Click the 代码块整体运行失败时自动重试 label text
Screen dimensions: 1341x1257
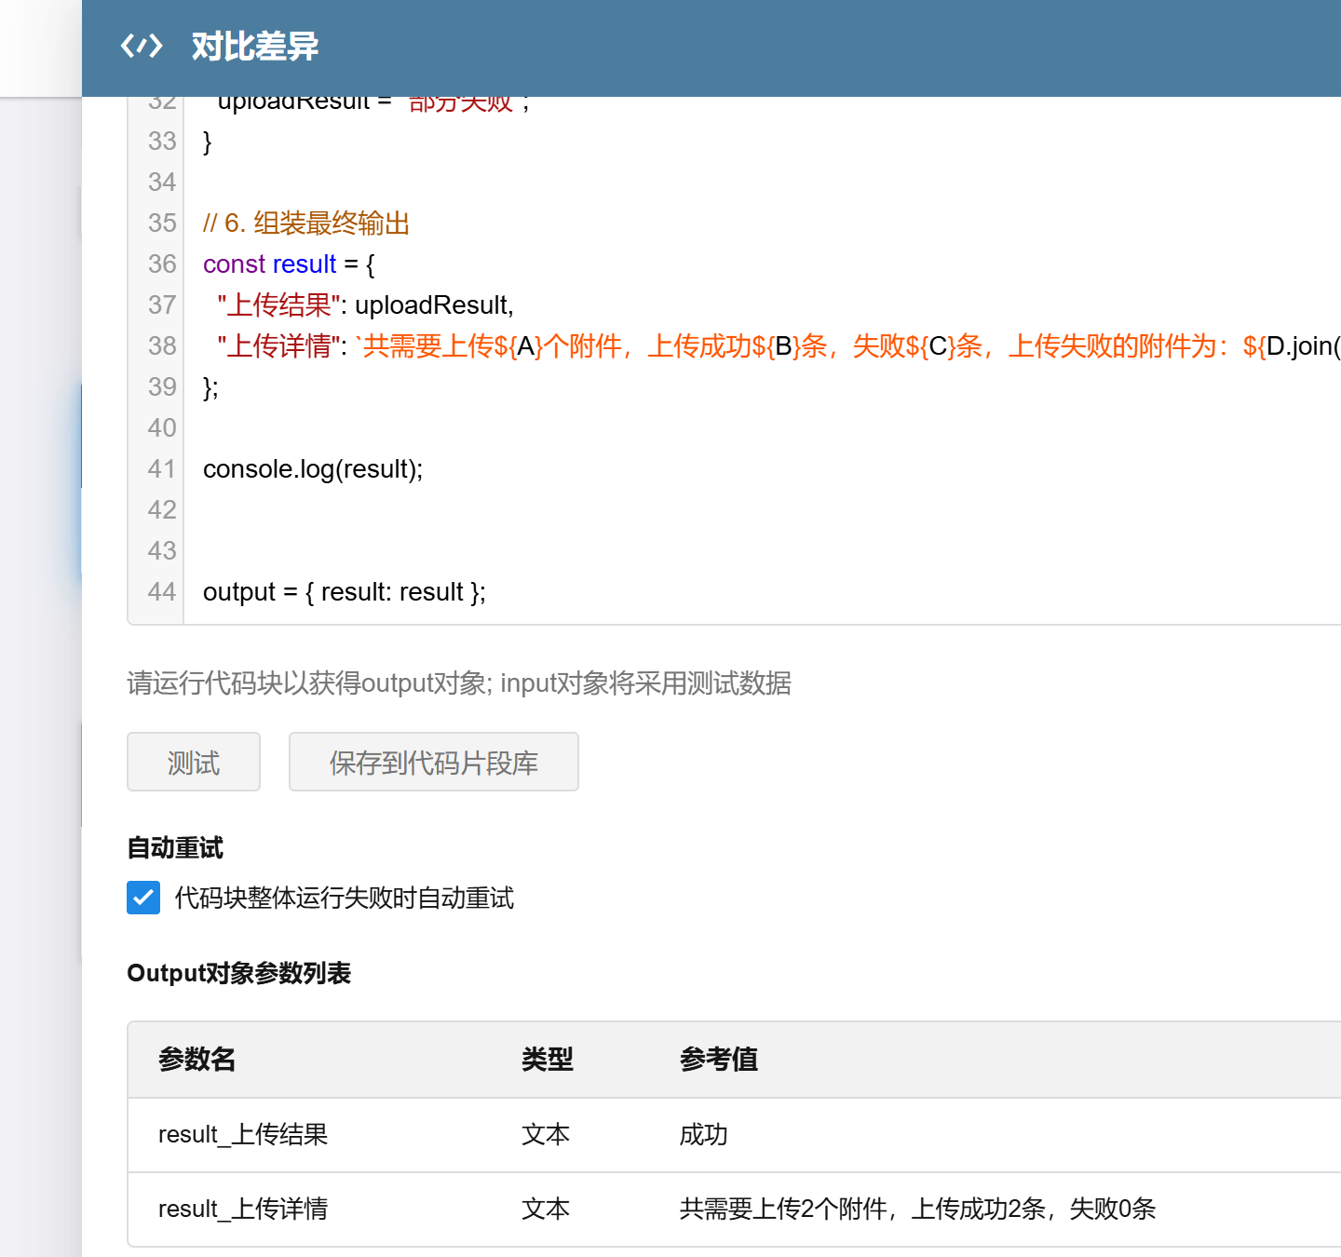click(344, 898)
